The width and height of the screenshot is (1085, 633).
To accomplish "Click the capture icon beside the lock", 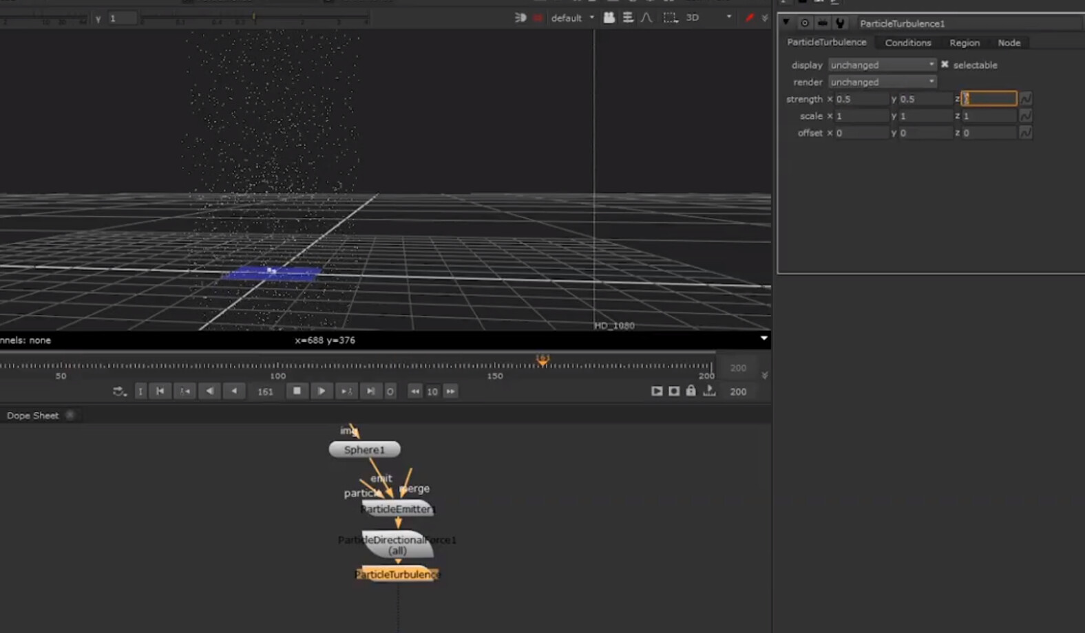I will tap(674, 391).
